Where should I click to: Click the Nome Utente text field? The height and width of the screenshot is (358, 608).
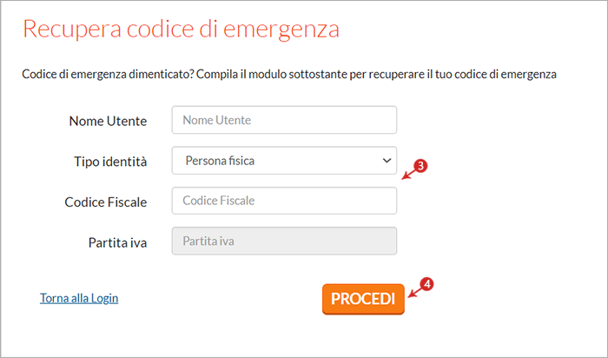click(284, 120)
